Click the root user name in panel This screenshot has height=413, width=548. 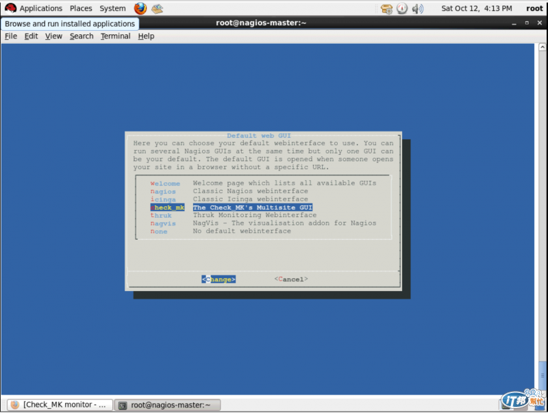(x=534, y=8)
